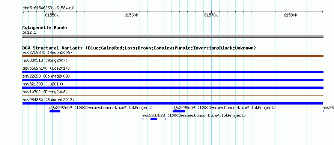Click the dgv3298e59 1000GenomesConsortiumPilotProject label

224,108
